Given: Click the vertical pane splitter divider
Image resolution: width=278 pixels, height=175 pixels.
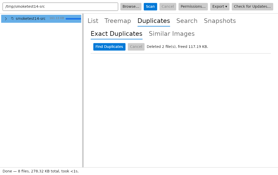Looking at the screenshot, I should 83,90.
